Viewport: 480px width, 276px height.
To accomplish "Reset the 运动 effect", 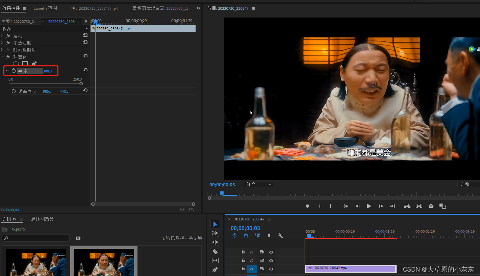I will click(85, 35).
